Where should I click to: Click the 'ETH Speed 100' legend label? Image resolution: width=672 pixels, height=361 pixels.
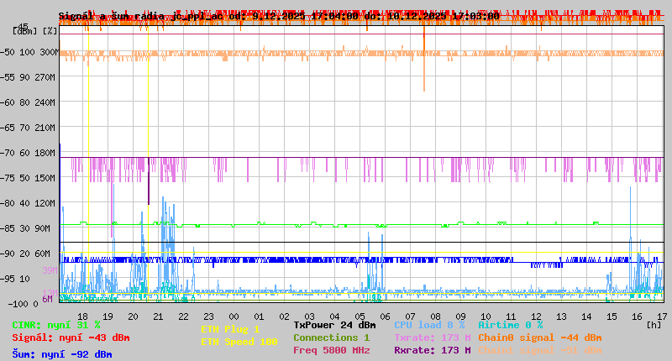[239, 342]
